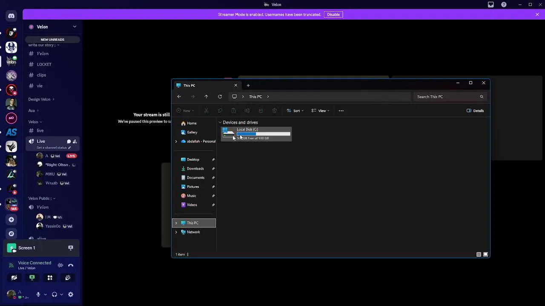Screen dimensions: 545x306
Task: Refresh the This PC view
Action: click(220, 97)
